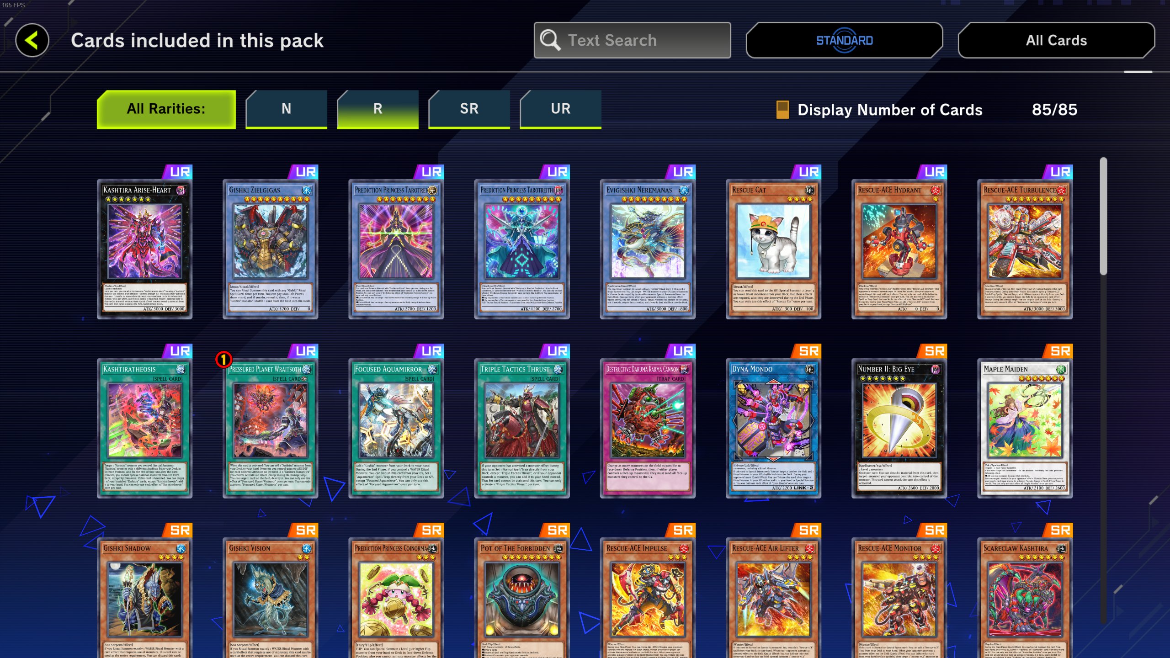Click the green back arrow icon

32,40
